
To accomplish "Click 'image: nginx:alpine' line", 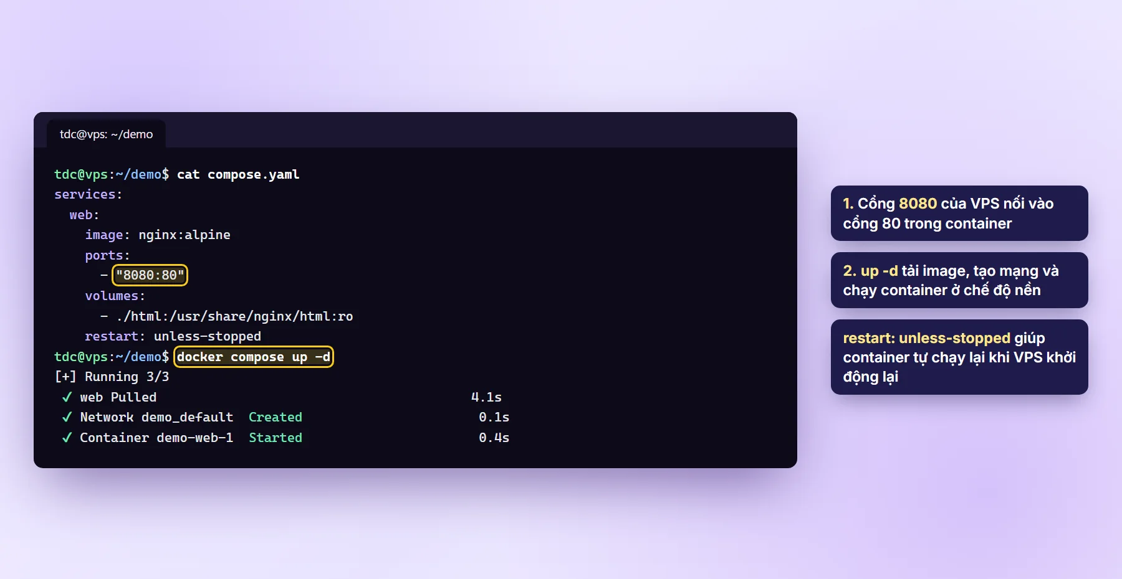I will pyautogui.click(x=158, y=235).
